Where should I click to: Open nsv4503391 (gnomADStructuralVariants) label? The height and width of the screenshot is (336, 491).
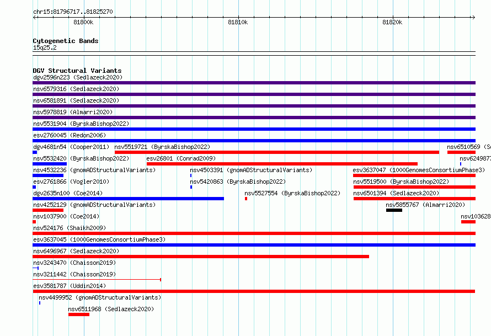pyautogui.click(x=251, y=170)
